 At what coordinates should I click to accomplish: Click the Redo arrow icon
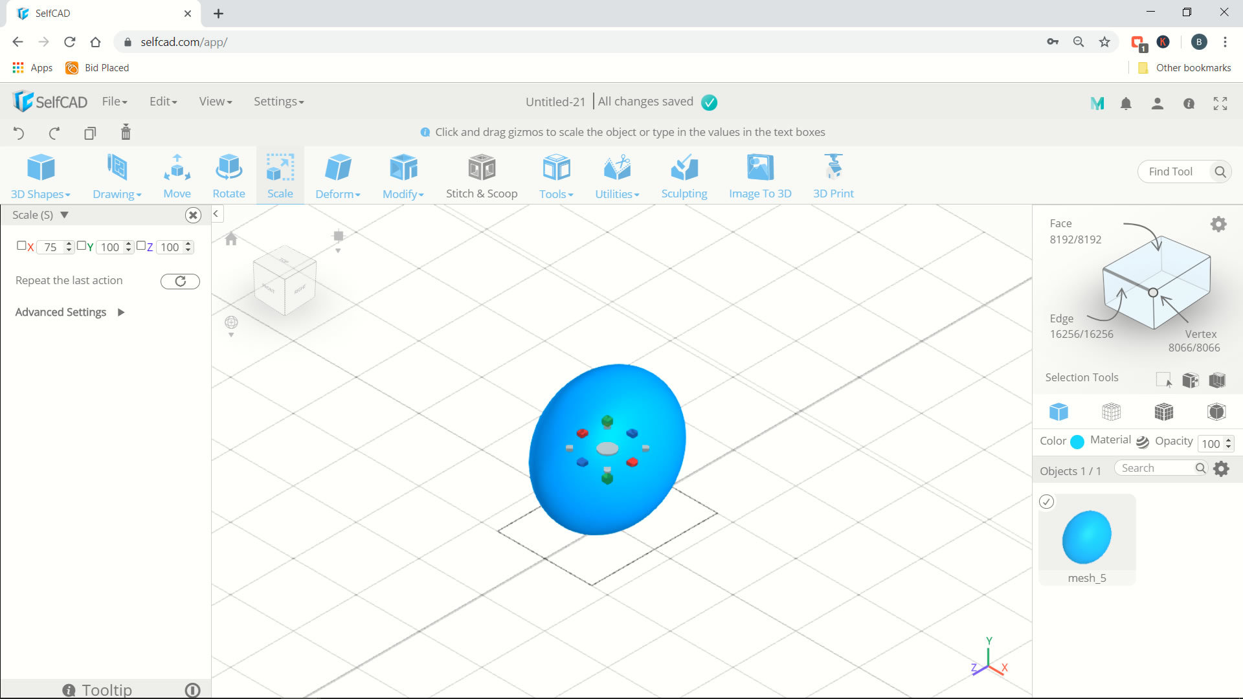pos(54,133)
